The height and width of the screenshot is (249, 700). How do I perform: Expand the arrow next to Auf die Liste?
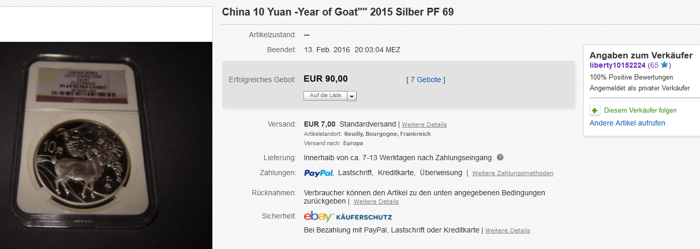tap(352, 96)
